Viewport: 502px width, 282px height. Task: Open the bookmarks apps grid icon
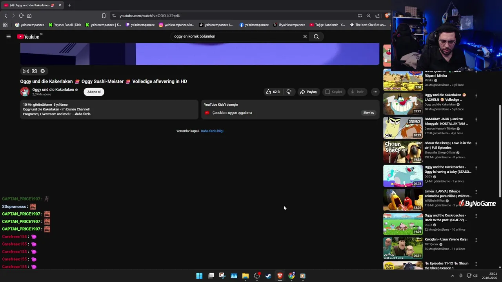(x=5, y=25)
